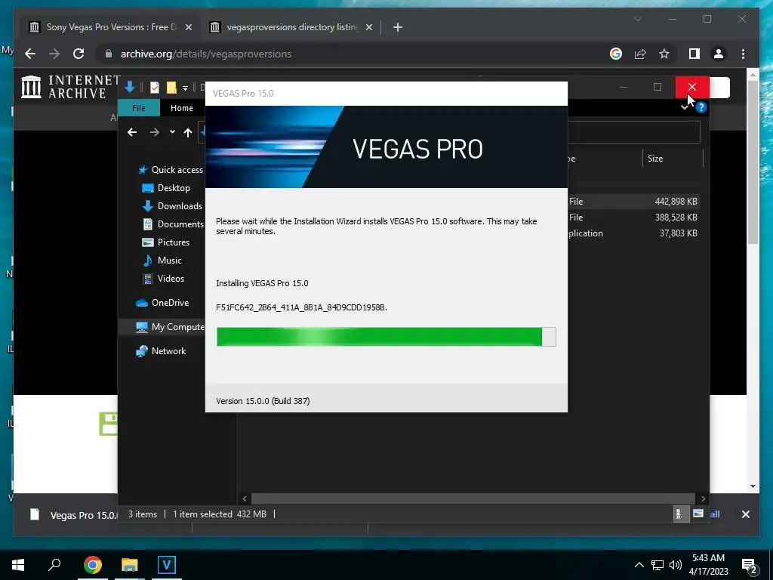Reload the archive.org page
Viewport: 773px width, 580px height.
coord(79,54)
